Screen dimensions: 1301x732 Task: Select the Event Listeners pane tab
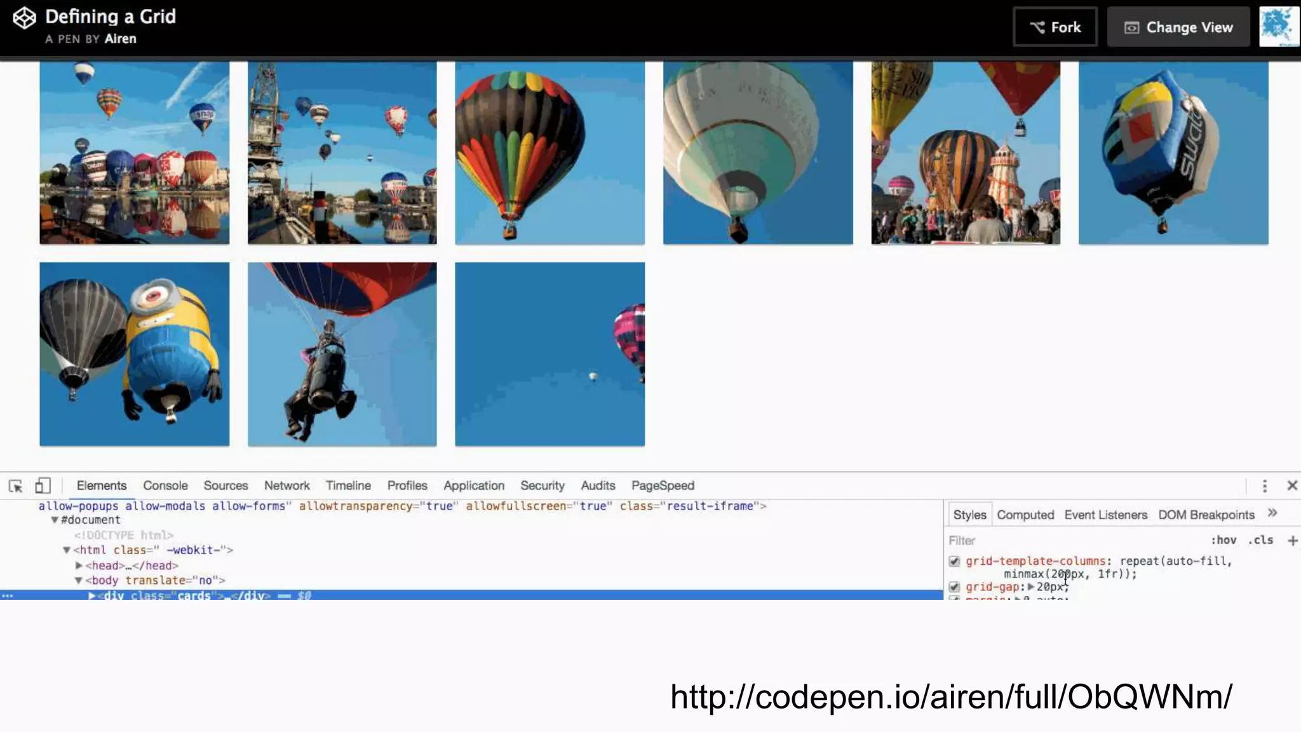click(x=1106, y=515)
